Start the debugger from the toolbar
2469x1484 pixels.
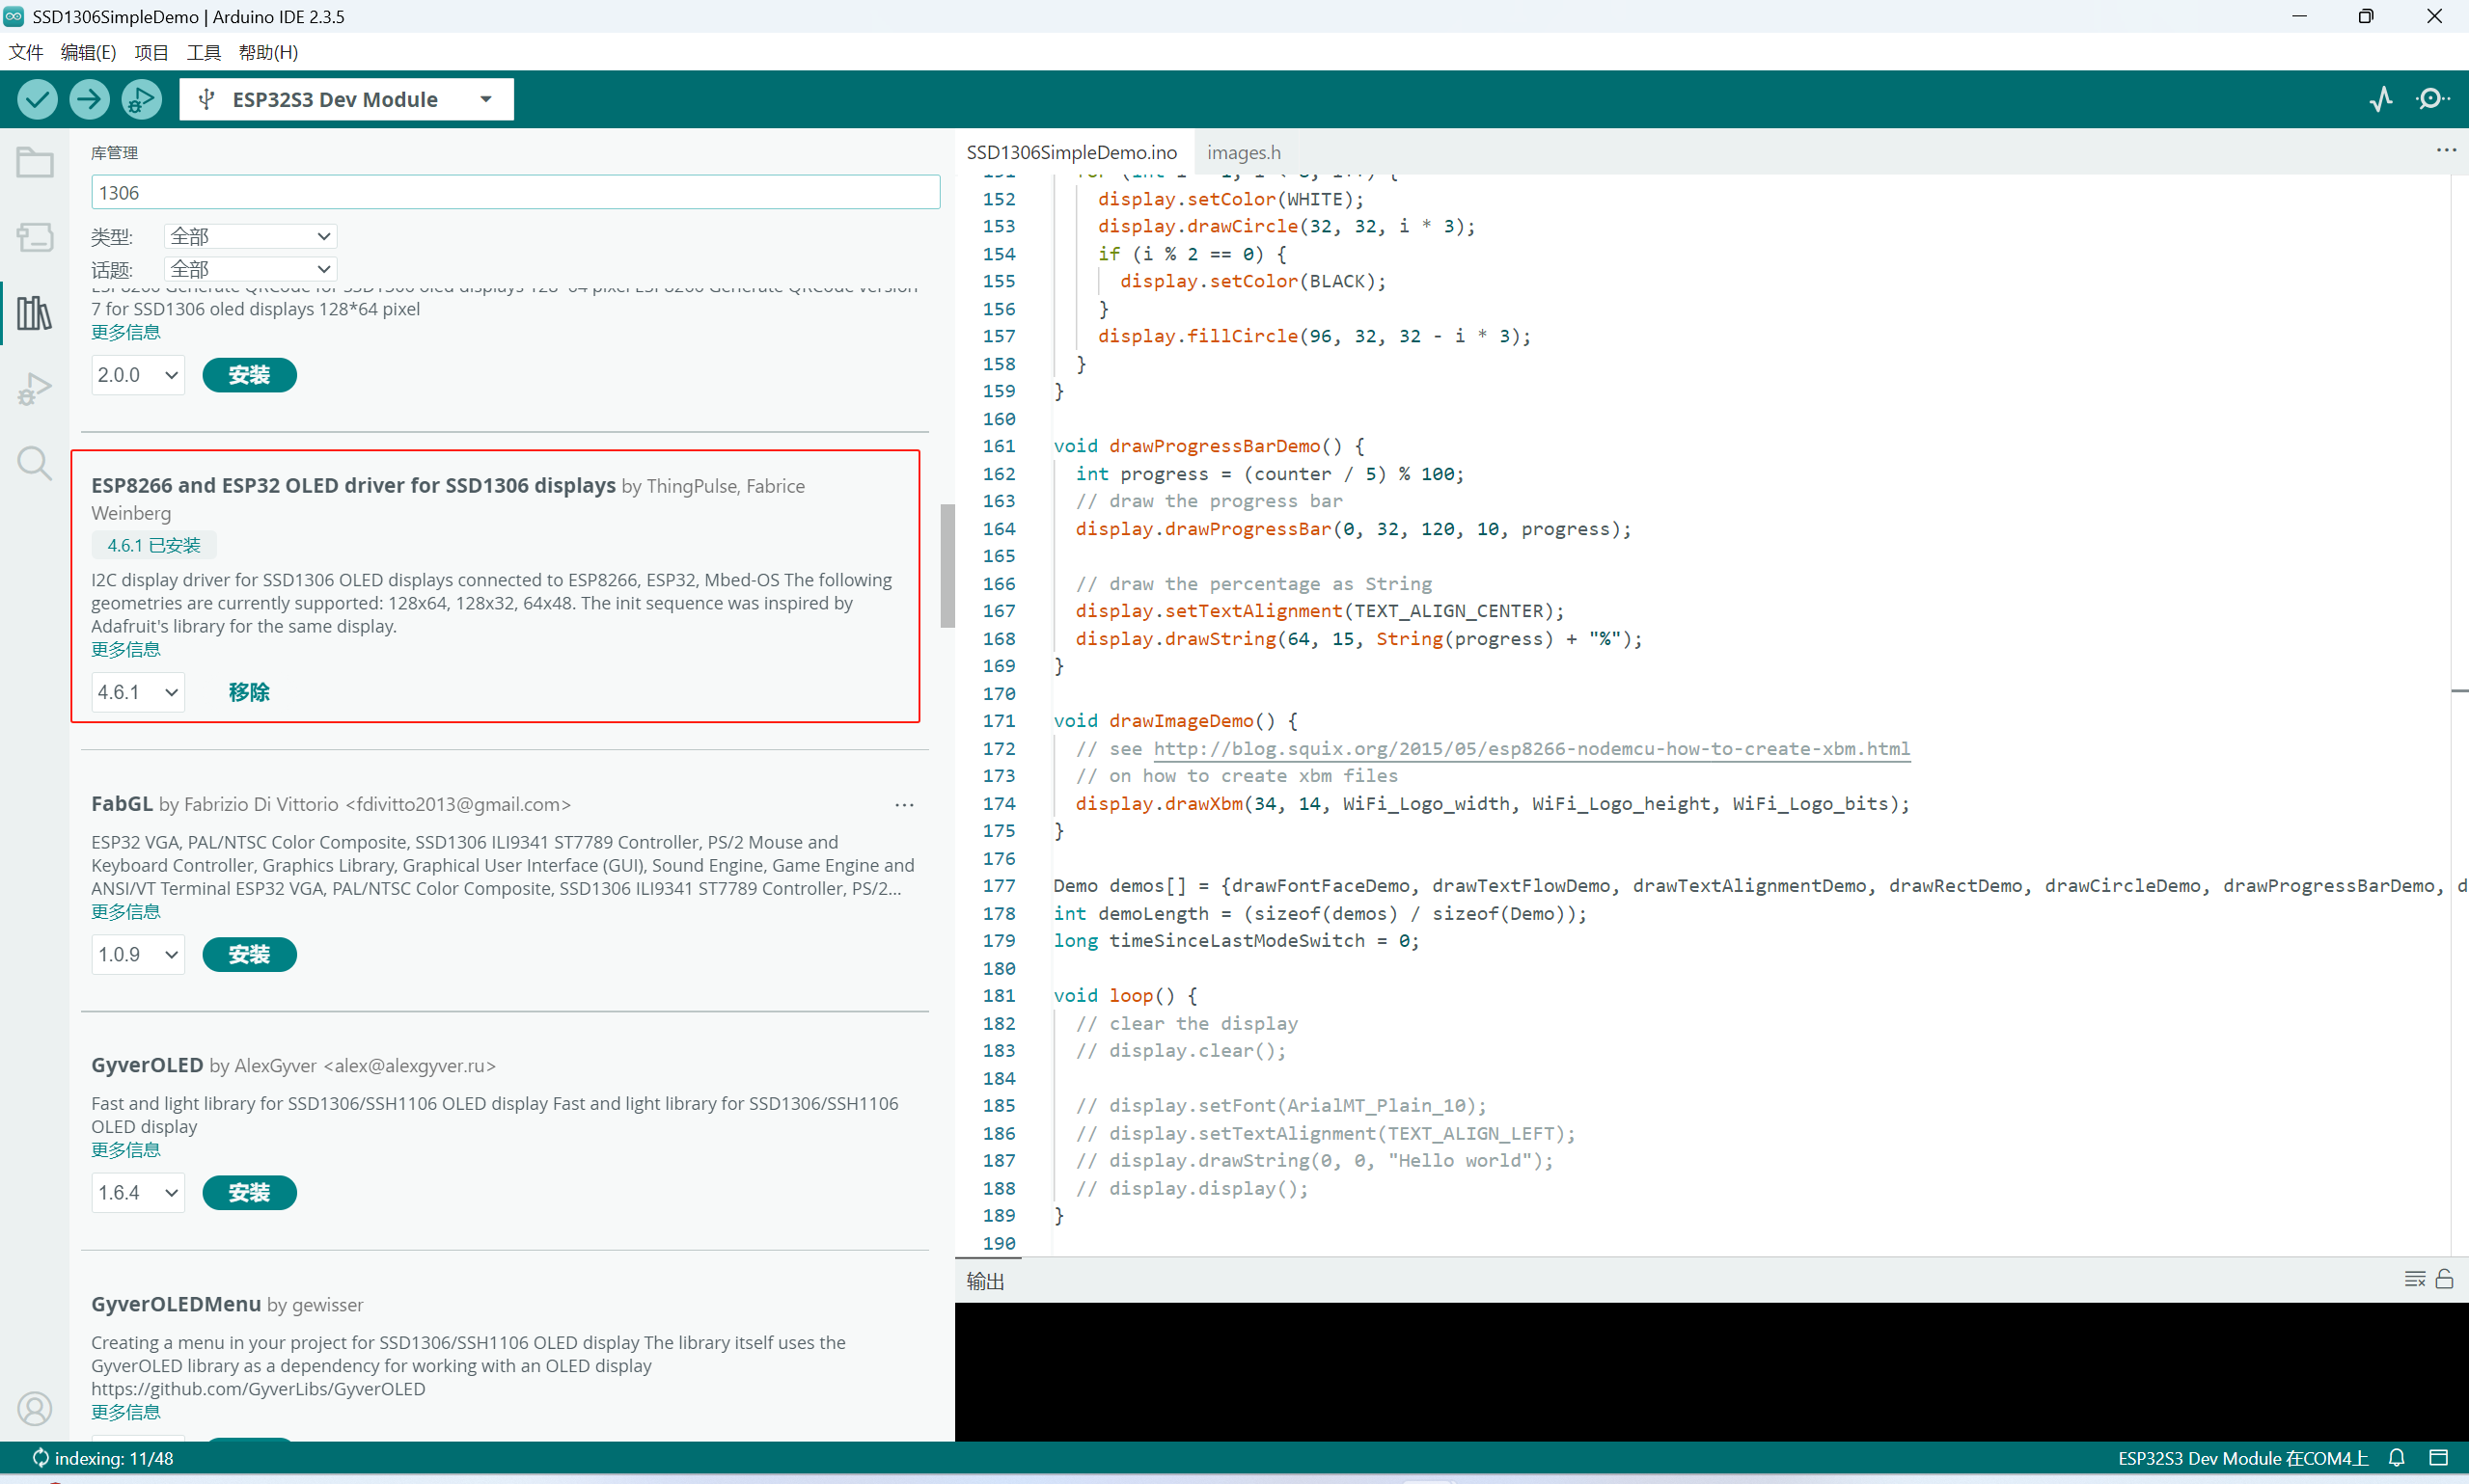[x=141, y=99]
